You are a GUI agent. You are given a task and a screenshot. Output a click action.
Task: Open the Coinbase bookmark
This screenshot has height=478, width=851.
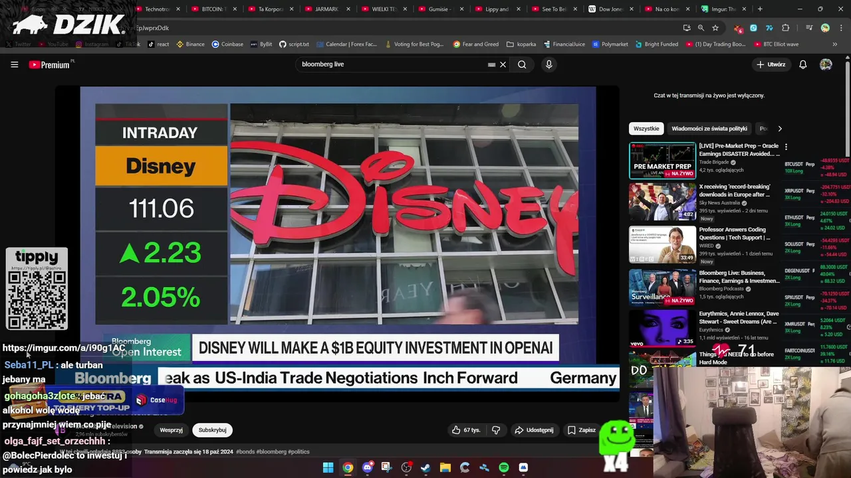(x=227, y=44)
